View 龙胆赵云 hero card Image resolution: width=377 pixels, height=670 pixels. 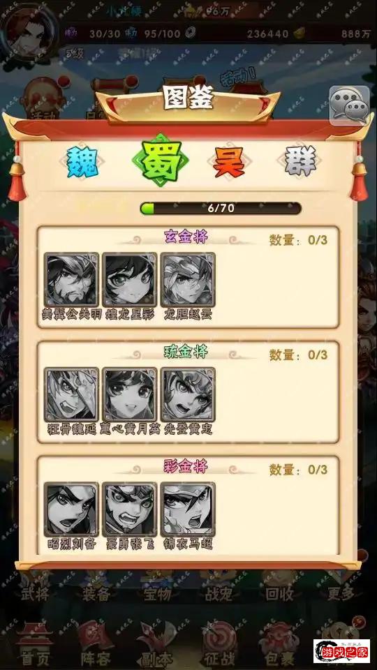tap(188, 280)
